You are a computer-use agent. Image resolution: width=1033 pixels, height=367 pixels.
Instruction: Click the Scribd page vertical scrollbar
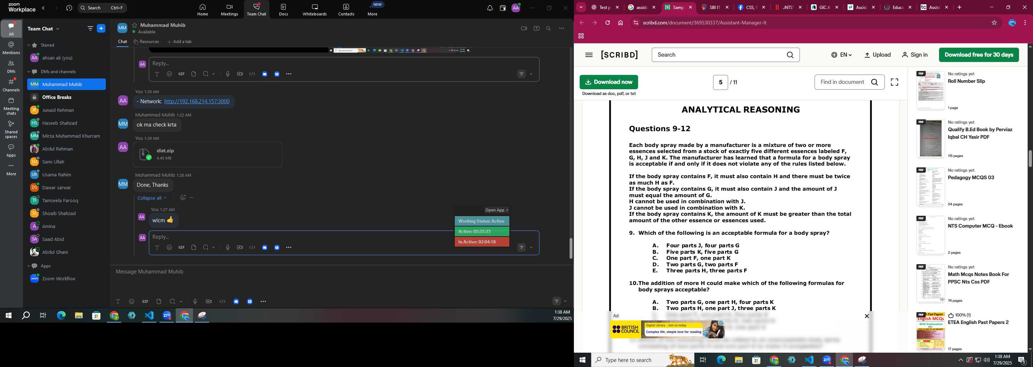1030,158
